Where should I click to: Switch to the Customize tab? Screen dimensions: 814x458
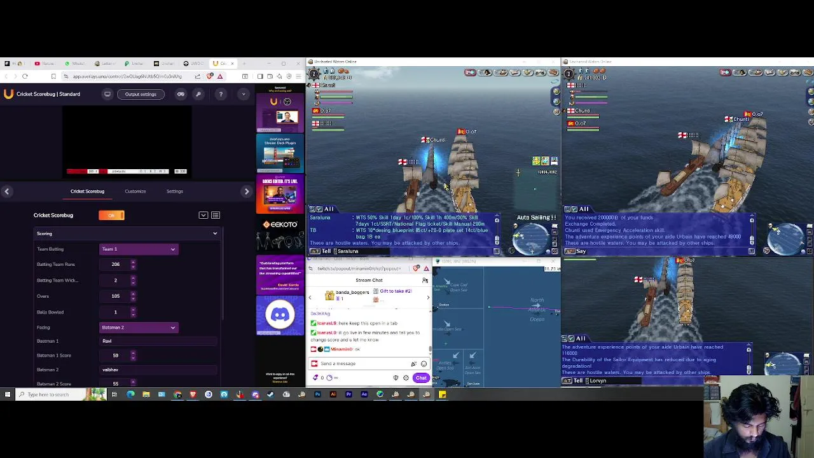tap(135, 191)
